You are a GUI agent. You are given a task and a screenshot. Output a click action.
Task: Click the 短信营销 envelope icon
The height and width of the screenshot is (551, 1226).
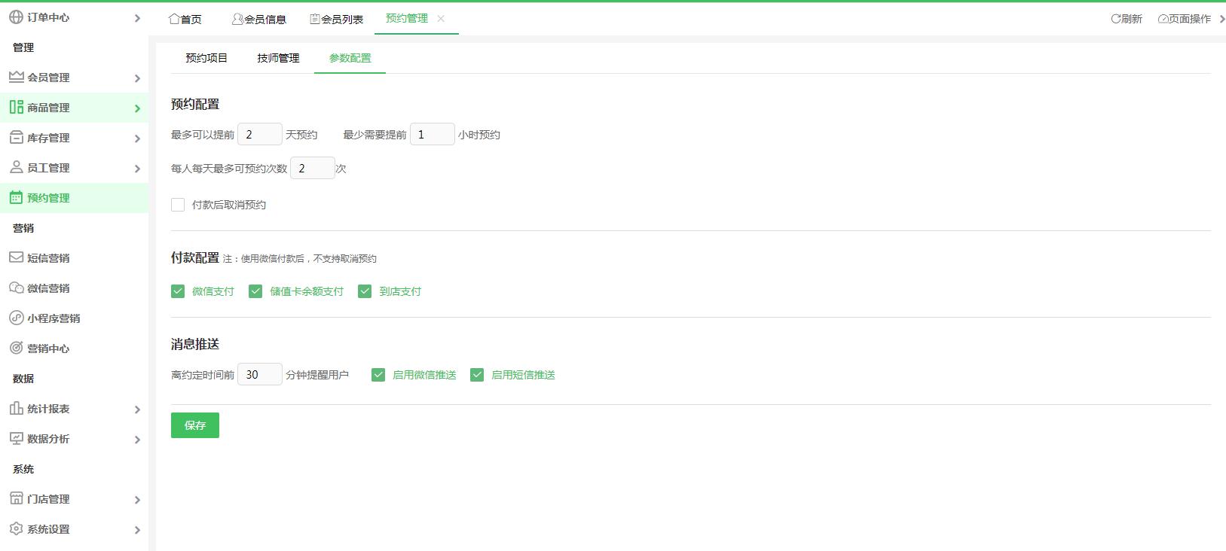coord(16,257)
